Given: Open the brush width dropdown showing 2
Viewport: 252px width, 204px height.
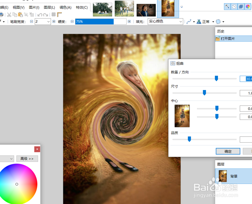Looking at the screenshot, I should 43,21.
